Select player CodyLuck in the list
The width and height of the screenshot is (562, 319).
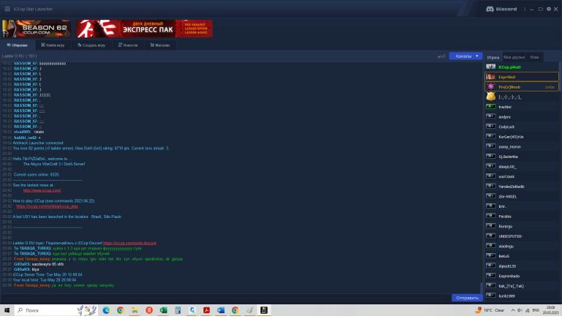click(522, 127)
